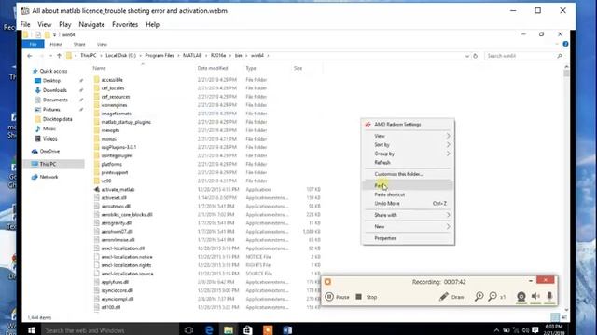Expand the View submenu in context menu
Viewport: 597px width, 335px height.
[x=408, y=136]
